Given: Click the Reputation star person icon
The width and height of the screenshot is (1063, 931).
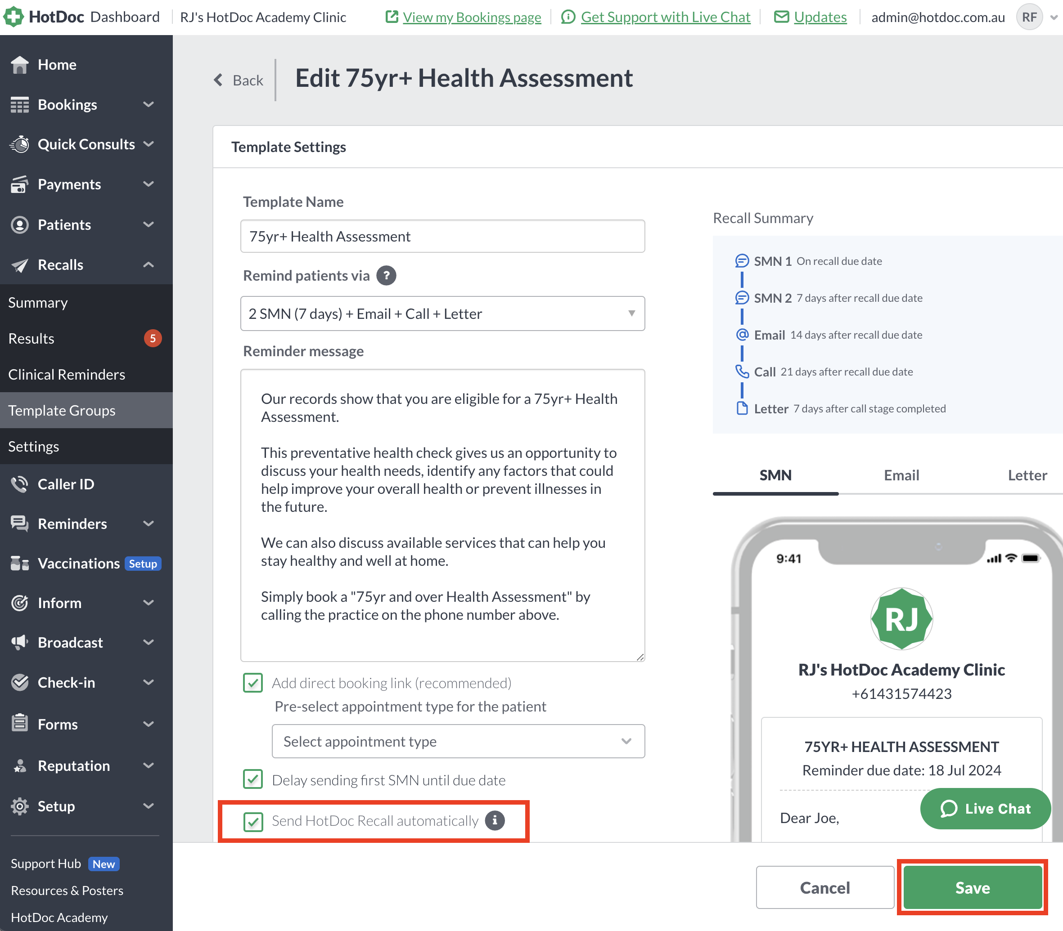Looking at the screenshot, I should coord(20,765).
